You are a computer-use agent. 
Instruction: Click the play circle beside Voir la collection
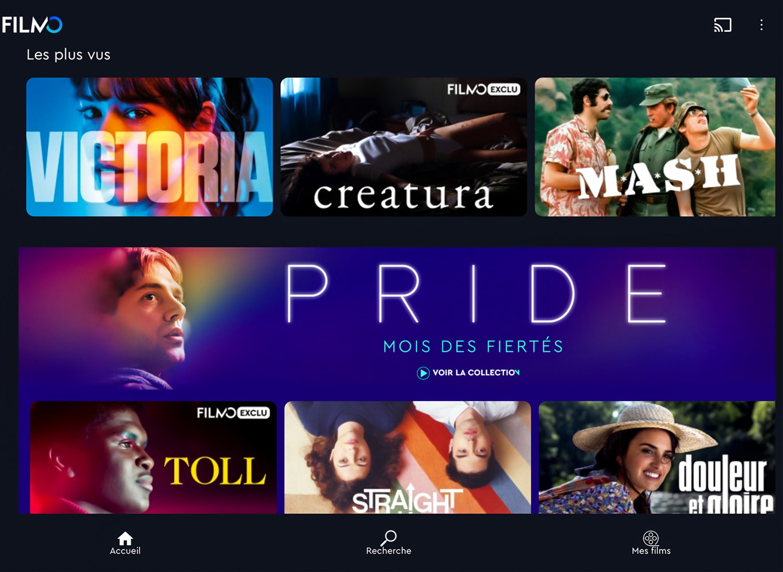423,373
